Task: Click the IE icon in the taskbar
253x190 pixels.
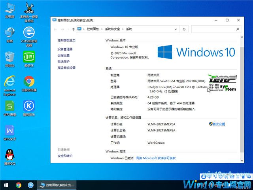Action: coord(31,185)
